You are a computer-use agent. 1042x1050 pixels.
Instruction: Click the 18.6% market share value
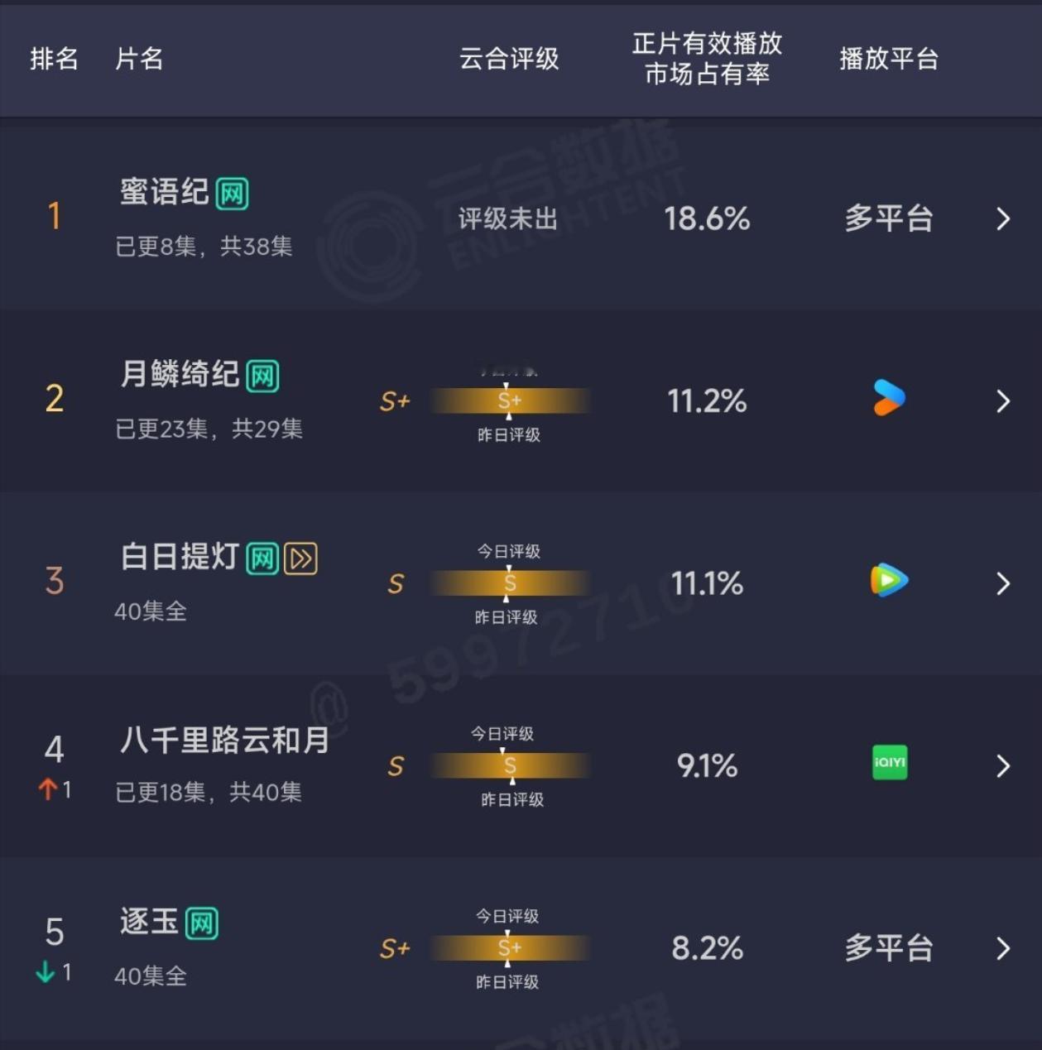(x=708, y=219)
